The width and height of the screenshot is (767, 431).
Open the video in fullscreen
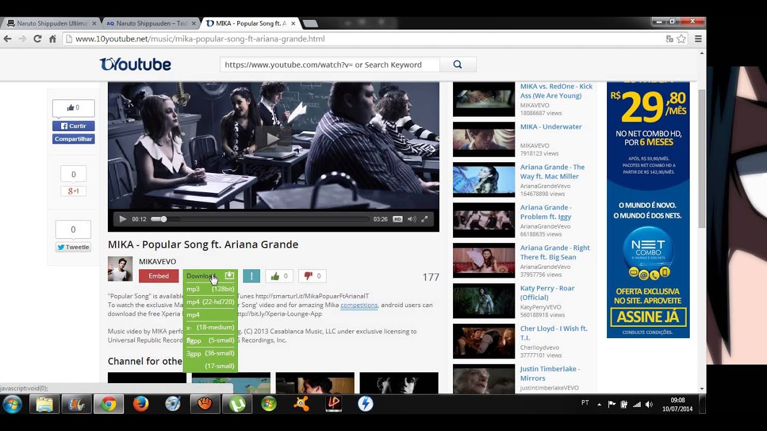click(x=425, y=219)
